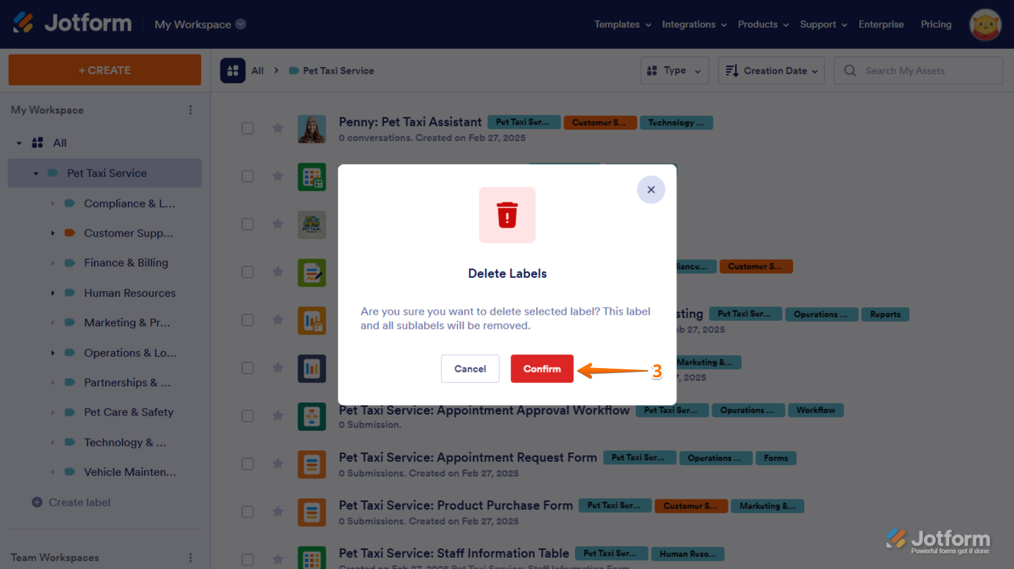Click the Staff Information Table icon
Viewport: 1014px width, 569px height.
(312, 558)
